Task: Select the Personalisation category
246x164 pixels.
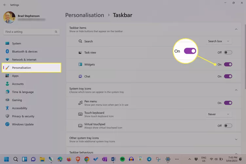Action: pyautogui.click(x=31, y=68)
